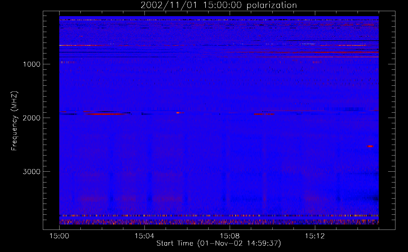Click the "1000" frequency tick label

click(32, 64)
